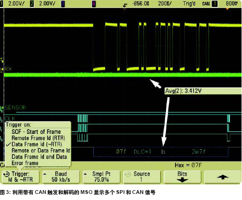The width and height of the screenshot is (242, 200).
Task: Click the channel 1 indicator at top-left
Action: 1,4
